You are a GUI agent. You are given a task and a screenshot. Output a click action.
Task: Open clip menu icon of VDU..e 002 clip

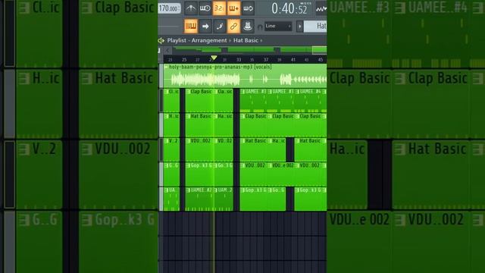coord(270,165)
